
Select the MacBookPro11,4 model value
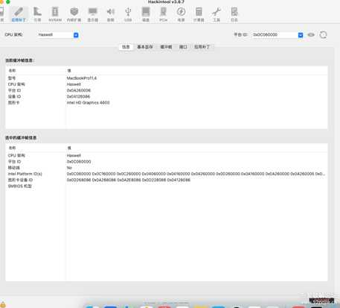82,78
